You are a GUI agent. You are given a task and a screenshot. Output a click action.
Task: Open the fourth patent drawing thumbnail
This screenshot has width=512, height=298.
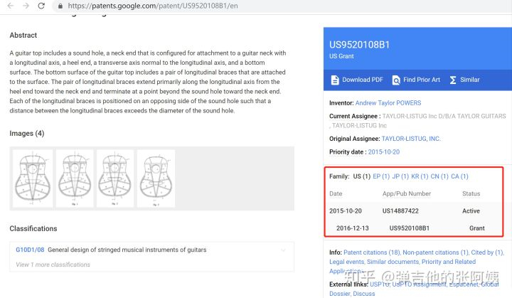click(x=155, y=178)
